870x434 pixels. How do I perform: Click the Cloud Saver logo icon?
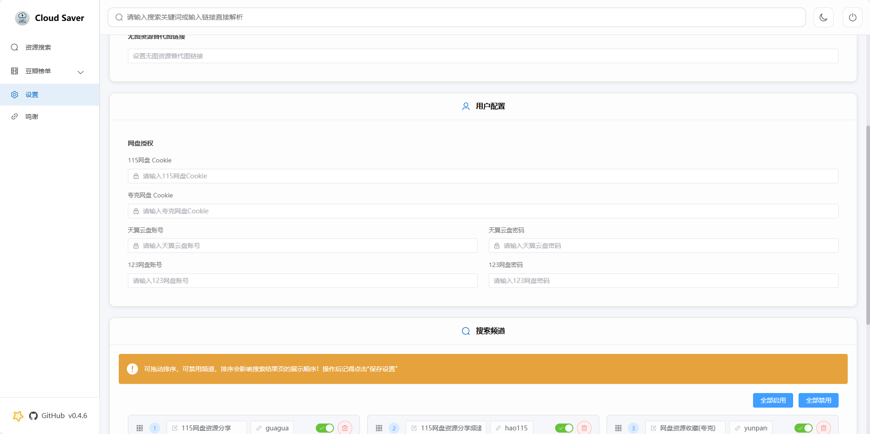coord(22,18)
